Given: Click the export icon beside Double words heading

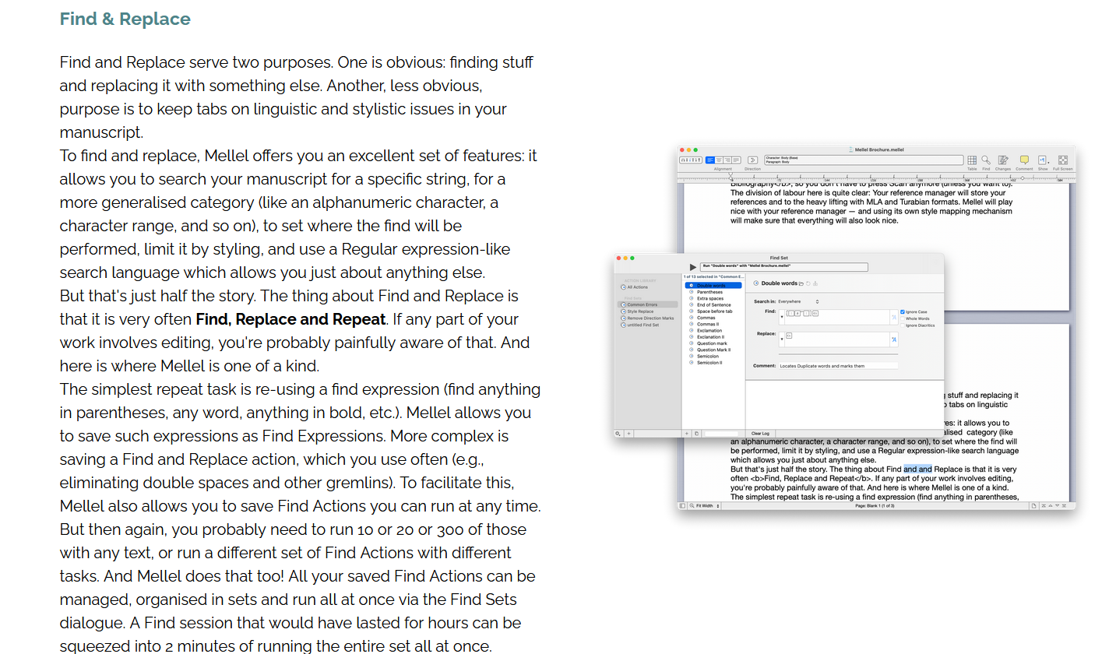Looking at the screenshot, I should pyautogui.click(x=815, y=283).
